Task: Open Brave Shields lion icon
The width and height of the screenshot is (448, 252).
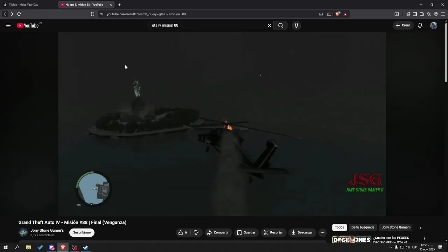Action: (338, 14)
